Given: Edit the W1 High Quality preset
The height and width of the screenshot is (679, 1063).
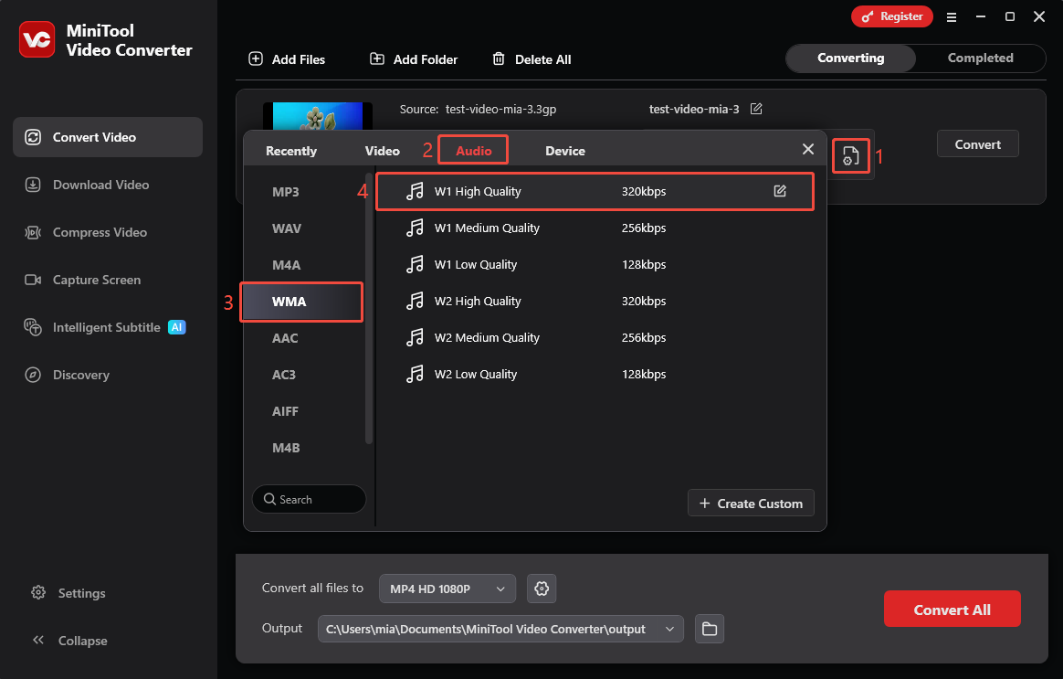Looking at the screenshot, I should click(780, 191).
